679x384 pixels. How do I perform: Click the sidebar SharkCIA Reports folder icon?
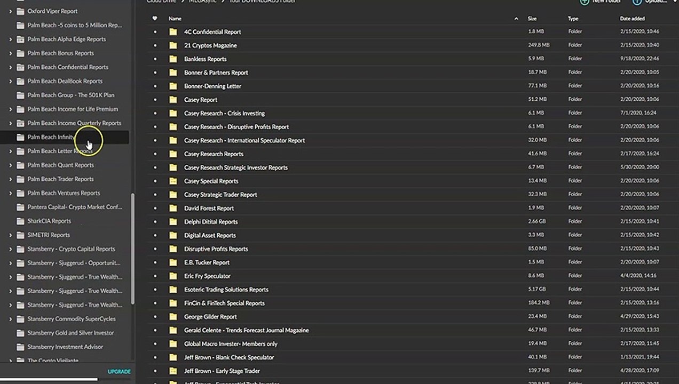[x=21, y=221]
